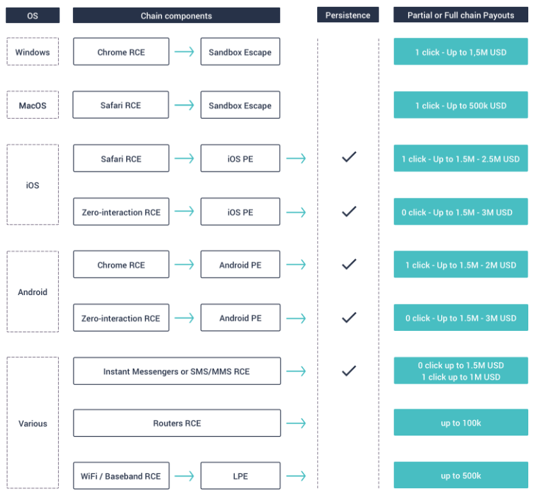The image size is (533, 493).
Task: Select the Chain components header
Action: (176, 16)
